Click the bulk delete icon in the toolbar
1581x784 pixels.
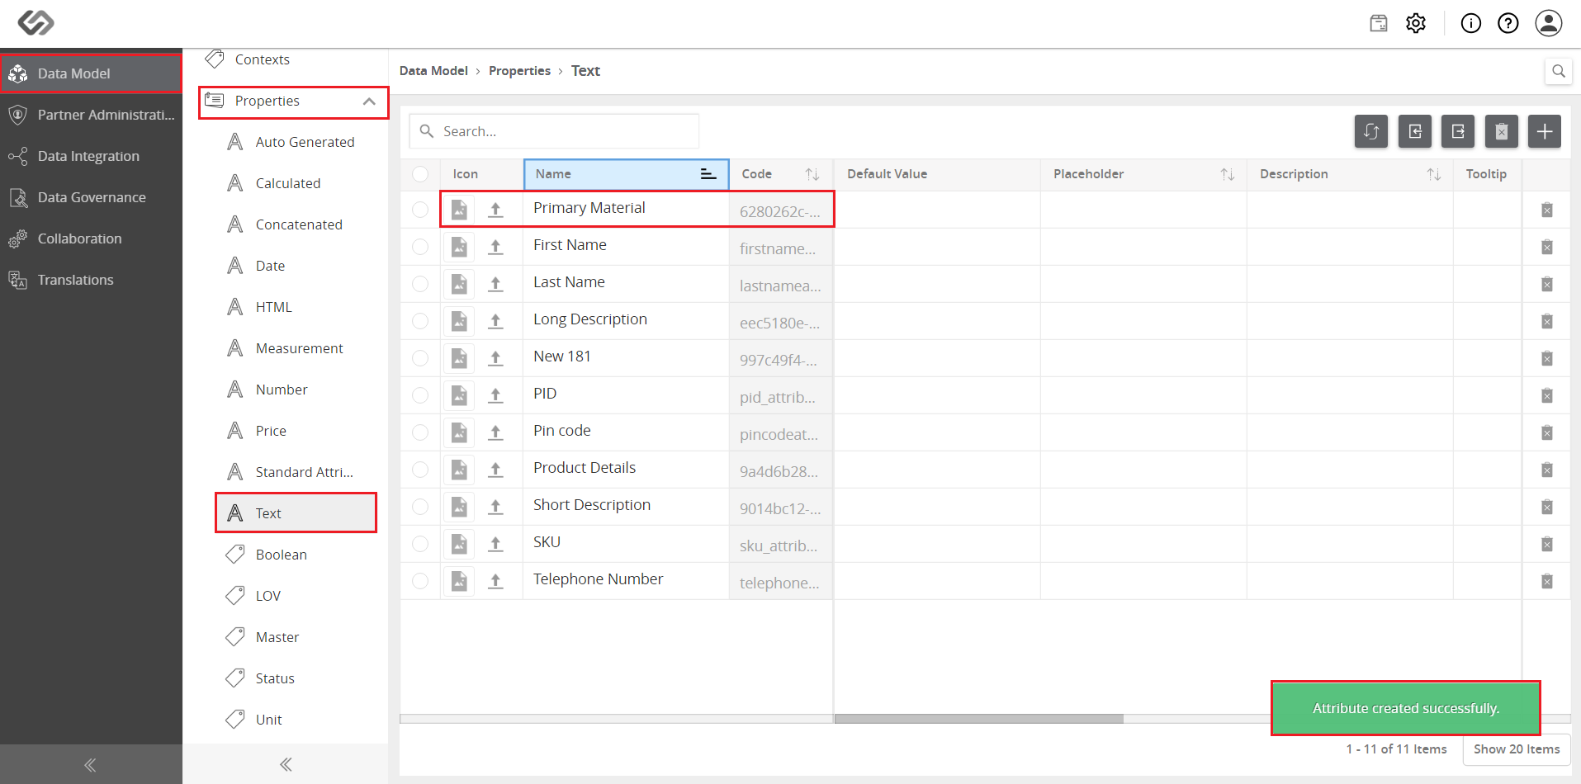coord(1502,131)
